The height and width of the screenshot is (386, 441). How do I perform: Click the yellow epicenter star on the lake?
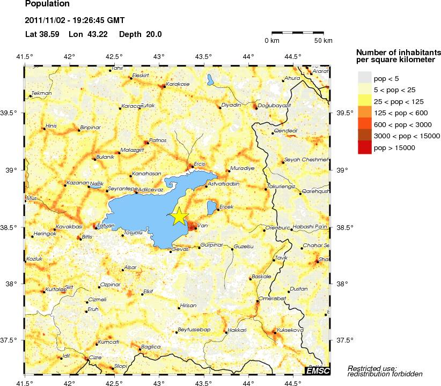[x=179, y=216]
